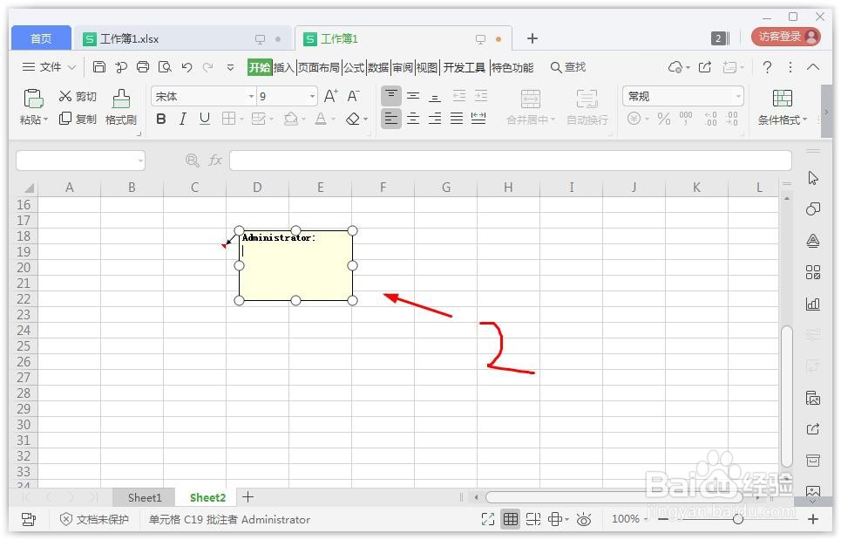Open the font size dropdown

click(x=312, y=97)
